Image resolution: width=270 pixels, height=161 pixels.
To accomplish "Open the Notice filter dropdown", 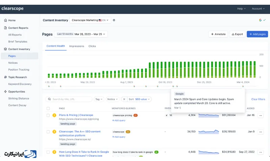I will click(112, 99).
